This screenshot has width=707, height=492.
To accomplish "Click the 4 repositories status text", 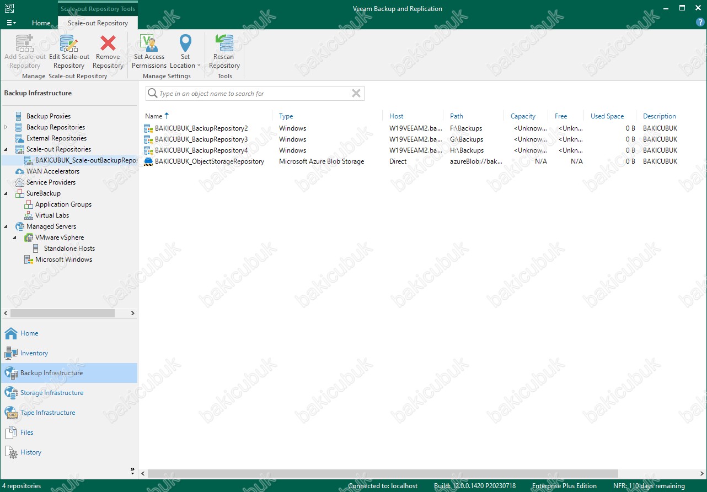I will coord(21,486).
